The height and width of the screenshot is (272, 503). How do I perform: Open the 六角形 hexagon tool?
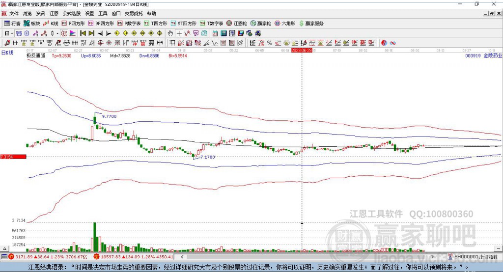(285, 24)
